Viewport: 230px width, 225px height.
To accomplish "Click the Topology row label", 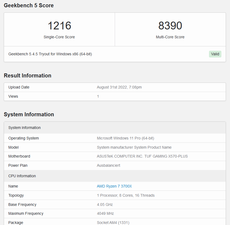I will [x=16, y=196].
